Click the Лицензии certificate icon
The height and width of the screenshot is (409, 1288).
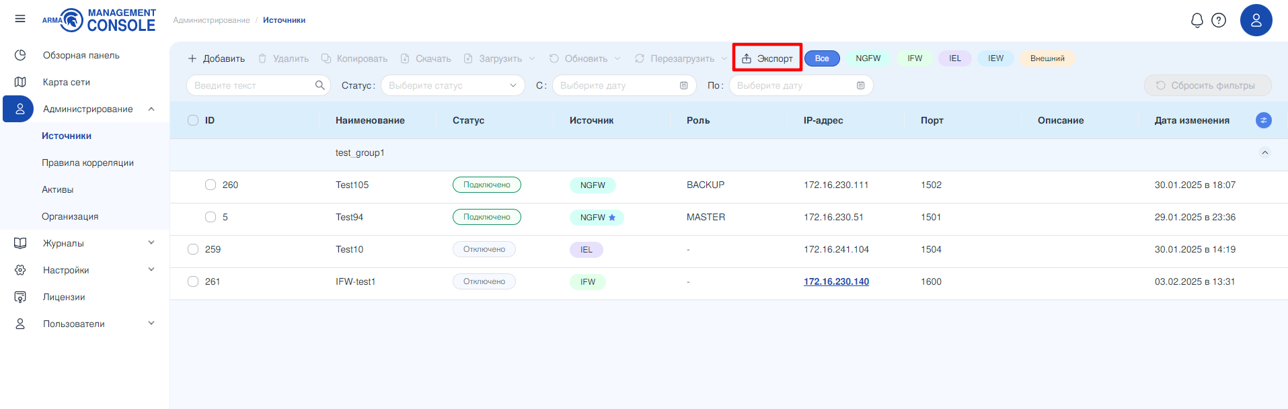tap(20, 297)
